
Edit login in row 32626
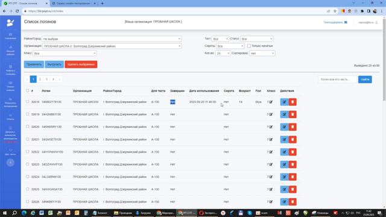(284, 202)
